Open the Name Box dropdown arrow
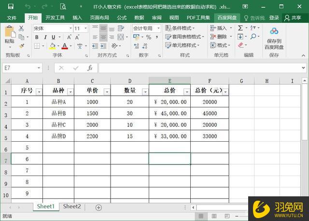Viewport: 309px width, 221px height. pos(39,68)
